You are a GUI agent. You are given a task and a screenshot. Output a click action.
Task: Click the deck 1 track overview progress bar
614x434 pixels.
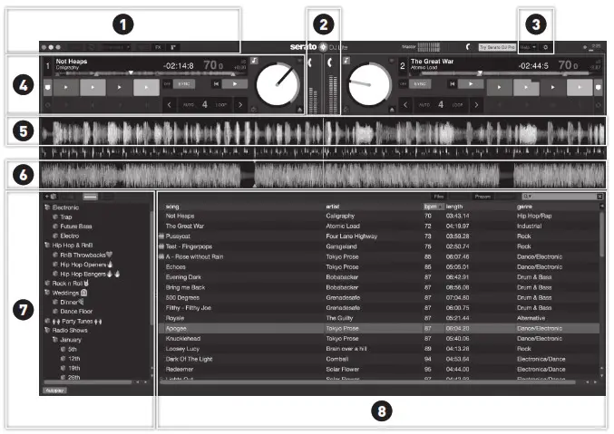click(x=151, y=73)
